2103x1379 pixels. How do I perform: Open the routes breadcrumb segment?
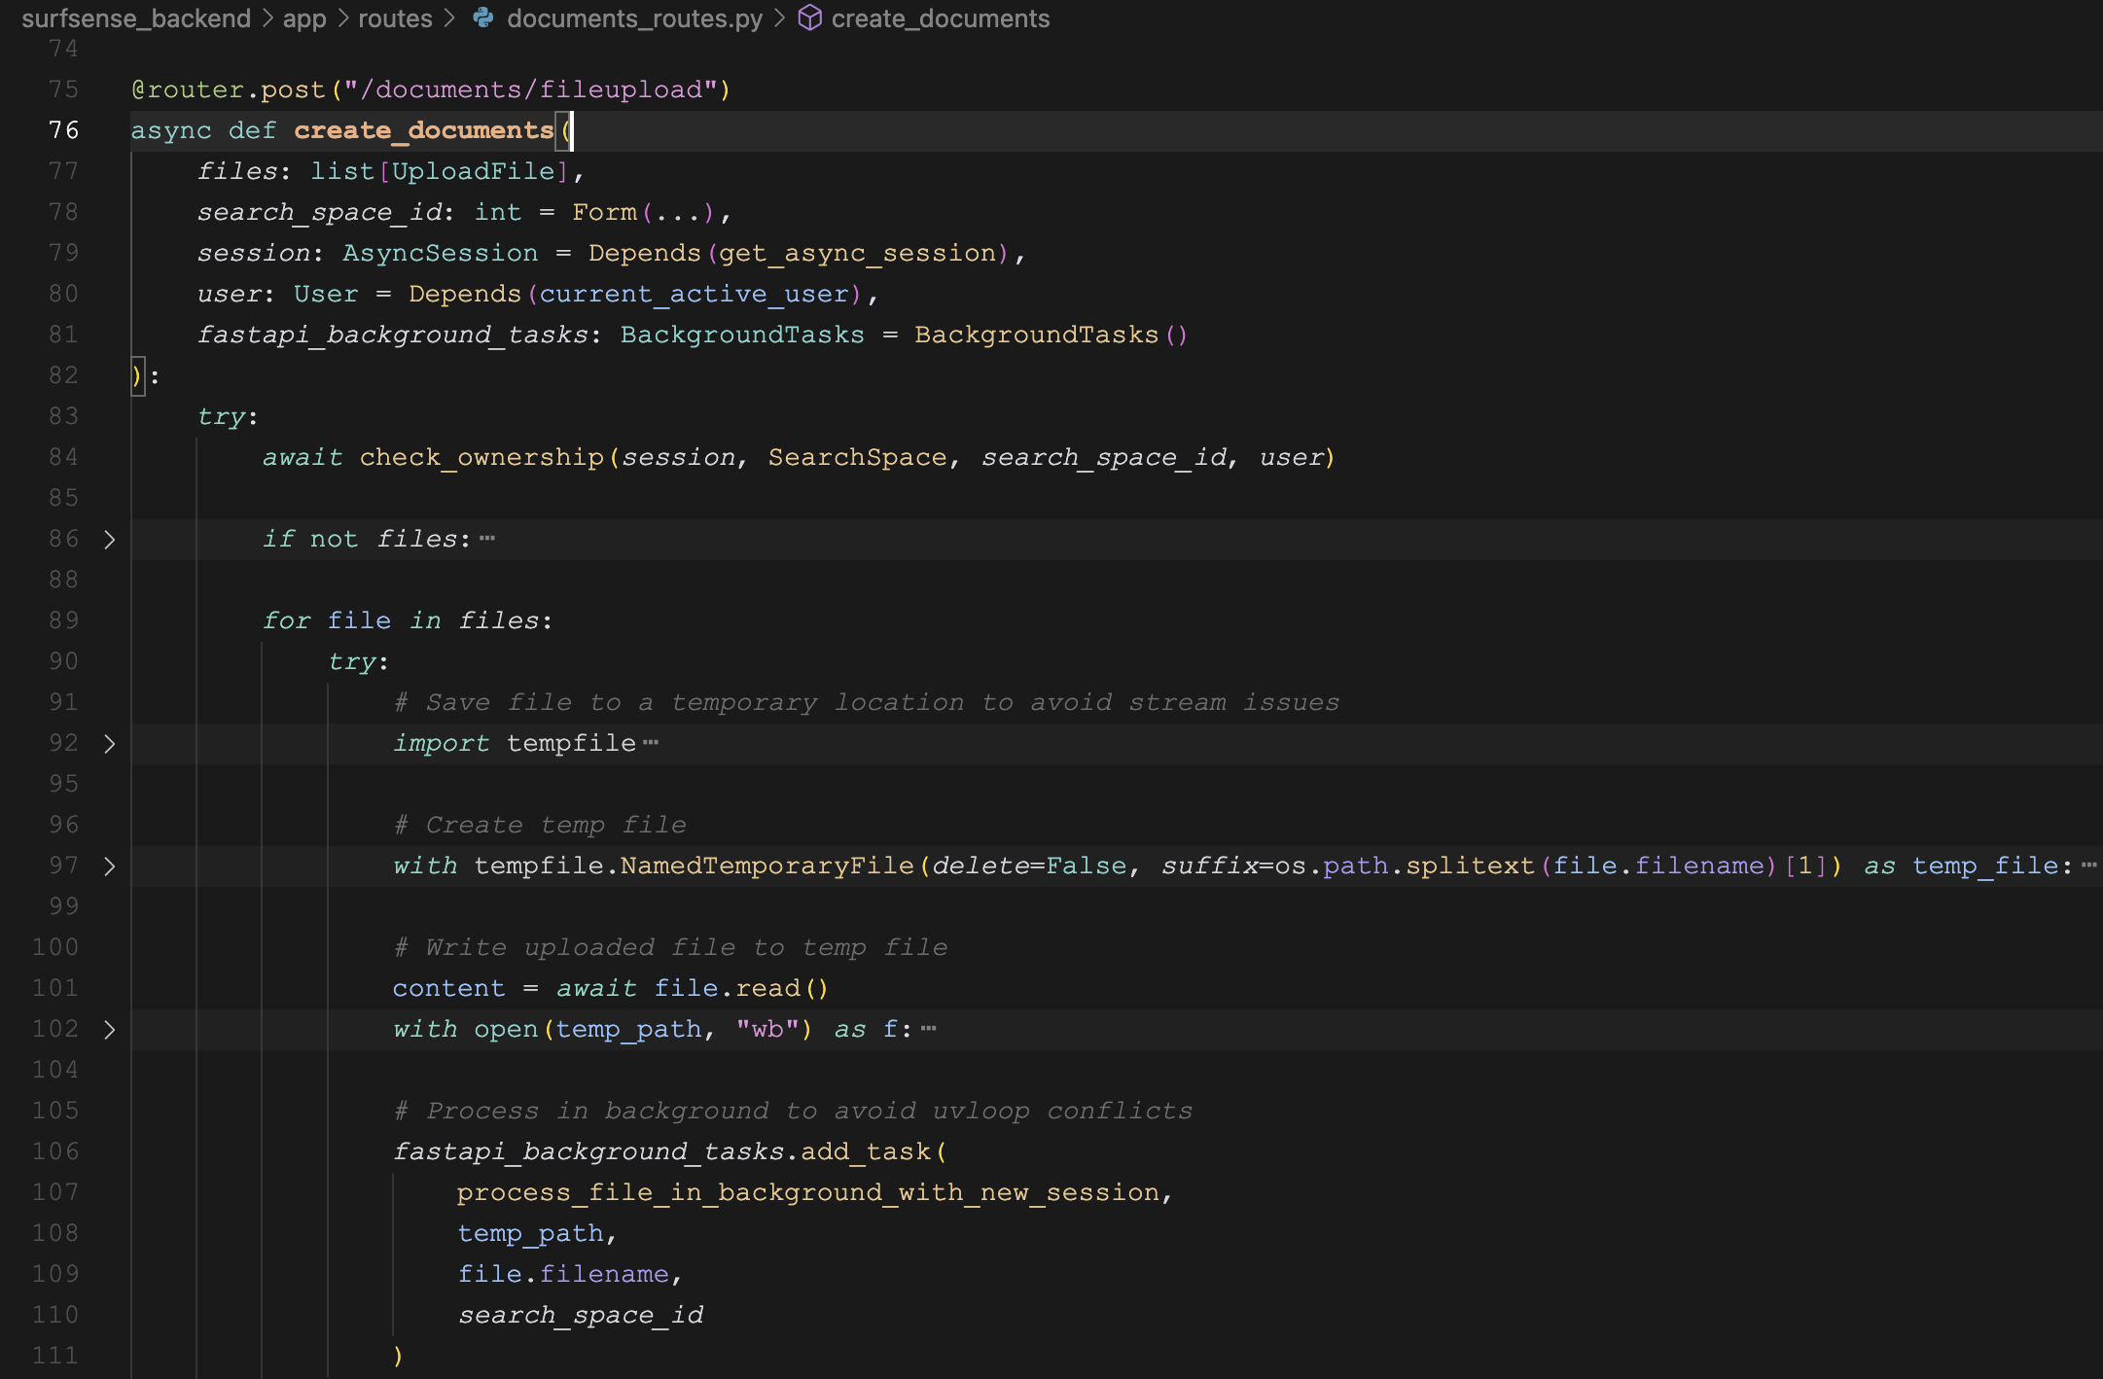[x=395, y=18]
